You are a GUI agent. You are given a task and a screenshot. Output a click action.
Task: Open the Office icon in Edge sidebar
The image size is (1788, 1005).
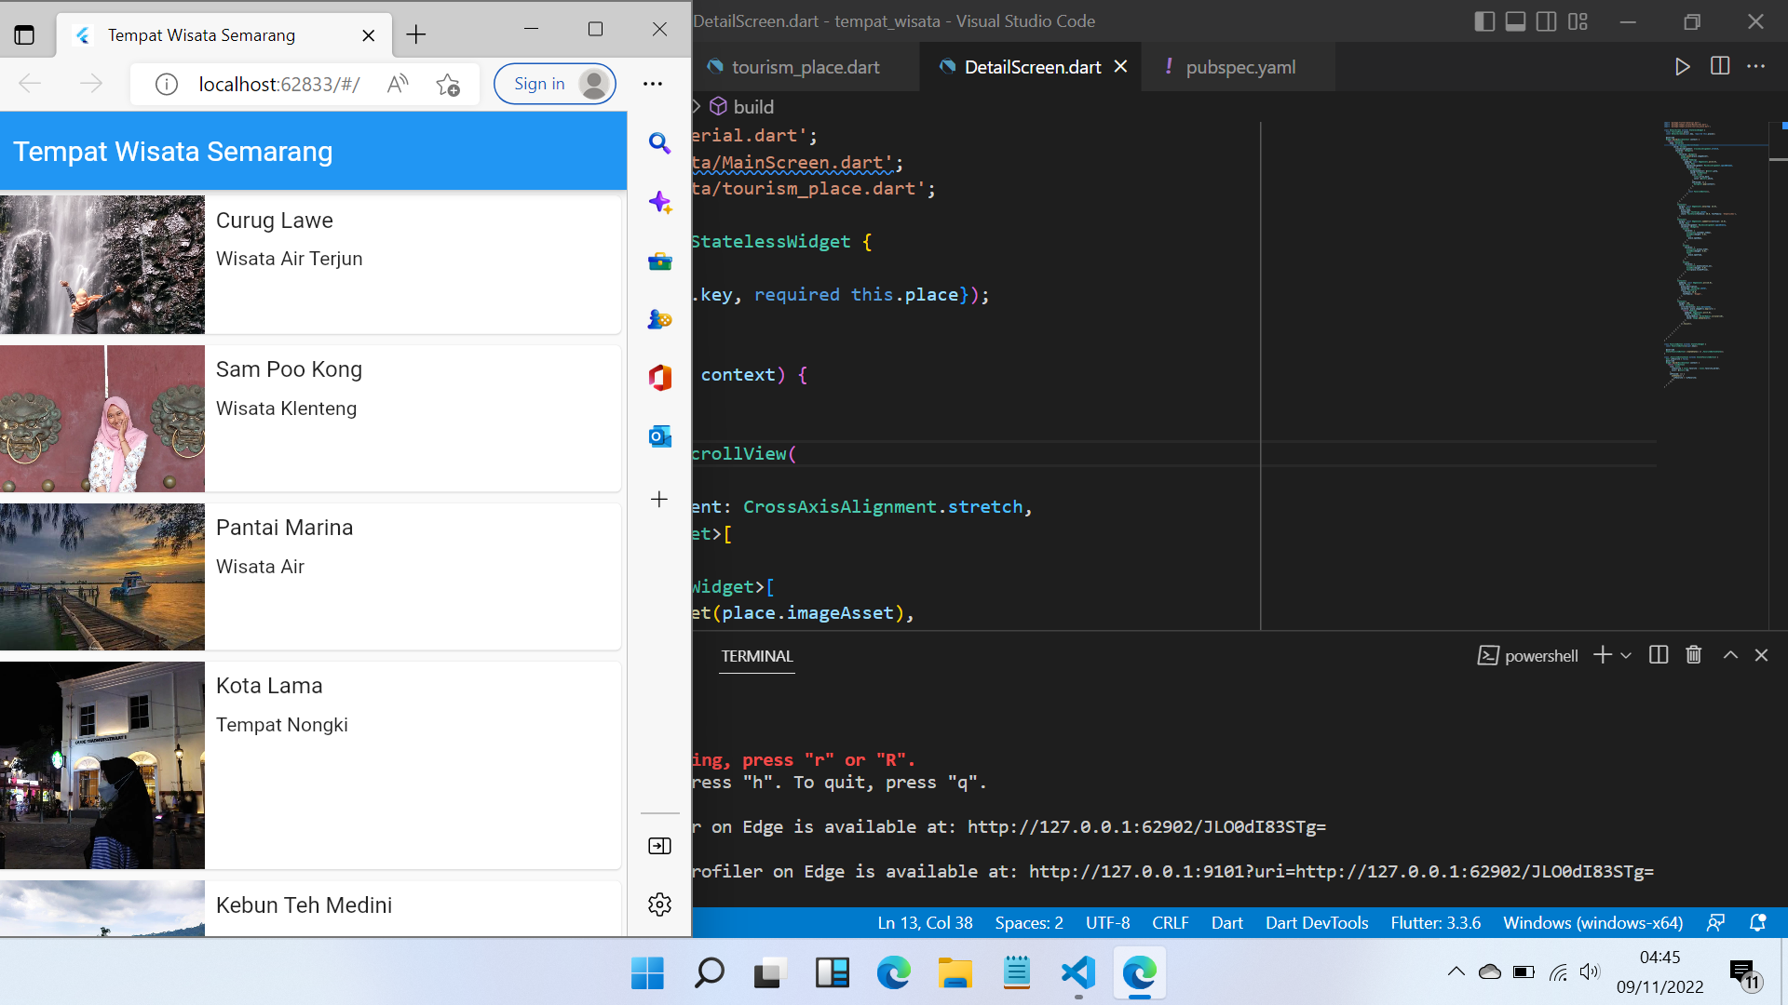coord(659,378)
